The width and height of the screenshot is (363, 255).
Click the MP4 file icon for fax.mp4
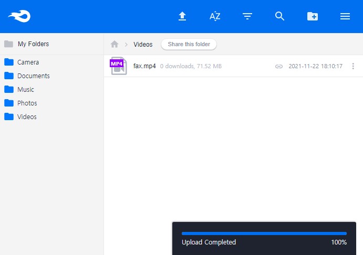click(118, 66)
